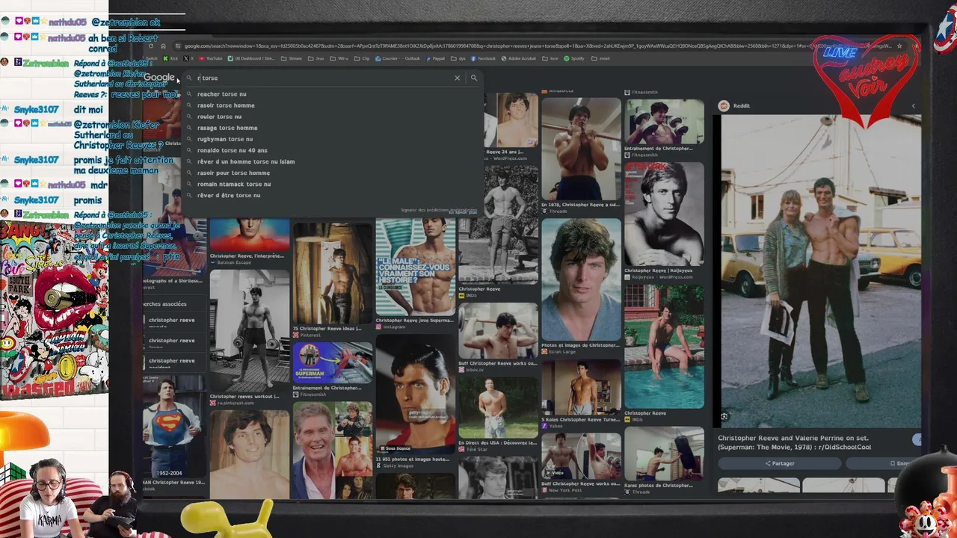Open the Stream bookmarks folder
Image resolution: width=957 pixels, height=538 pixels.
click(292, 58)
